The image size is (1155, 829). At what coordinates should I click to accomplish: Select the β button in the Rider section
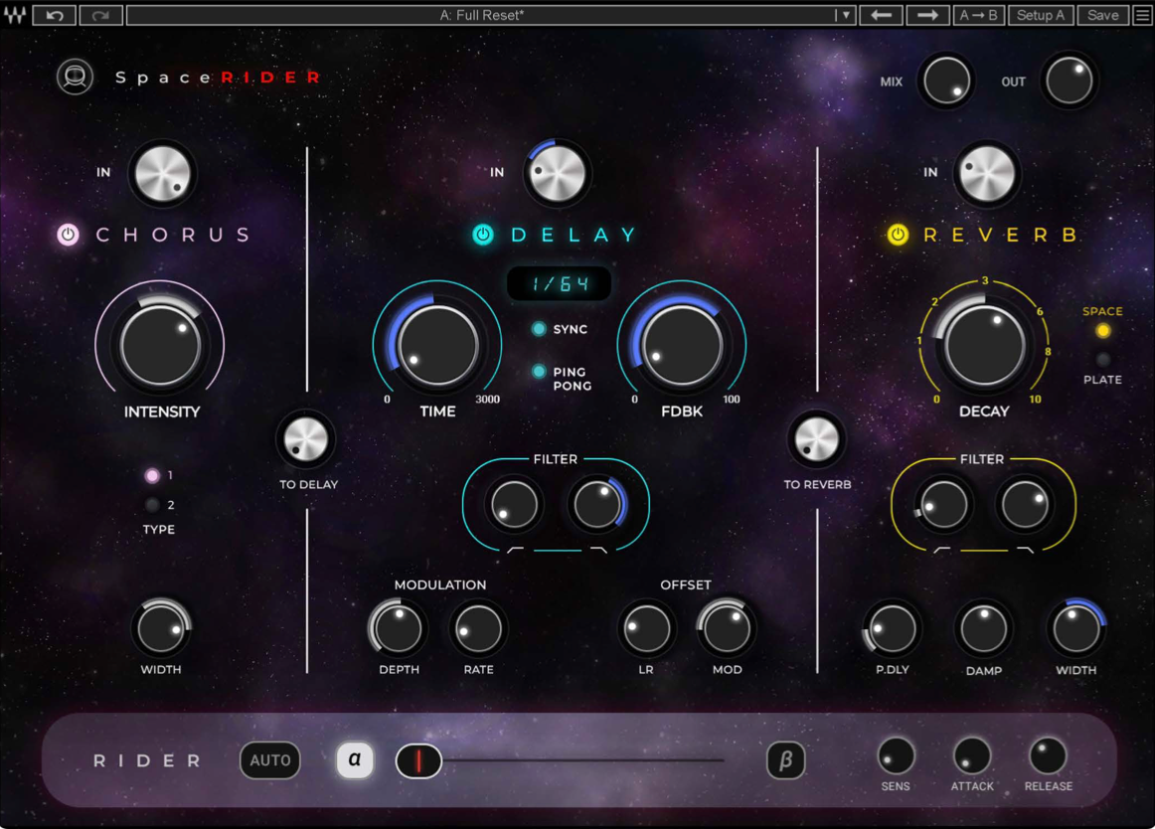tap(785, 760)
